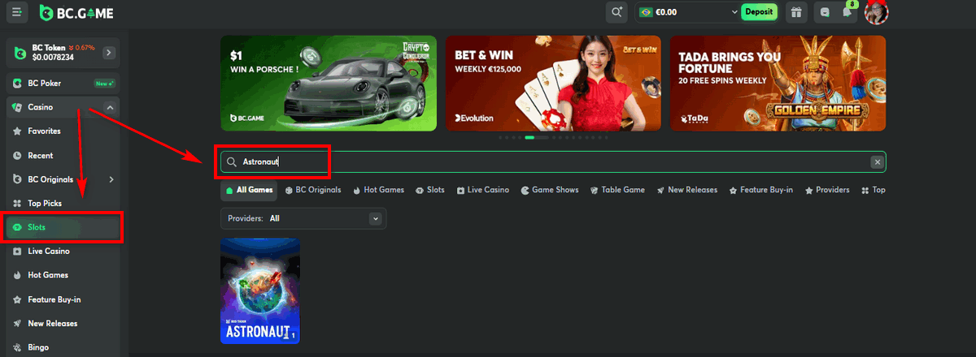The image size is (976, 357).
Task: Expand the BC Originals submenu
Action: coord(111,179)
